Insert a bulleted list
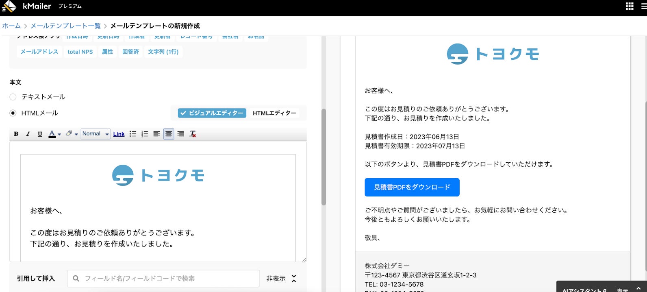 click(133, 134)
